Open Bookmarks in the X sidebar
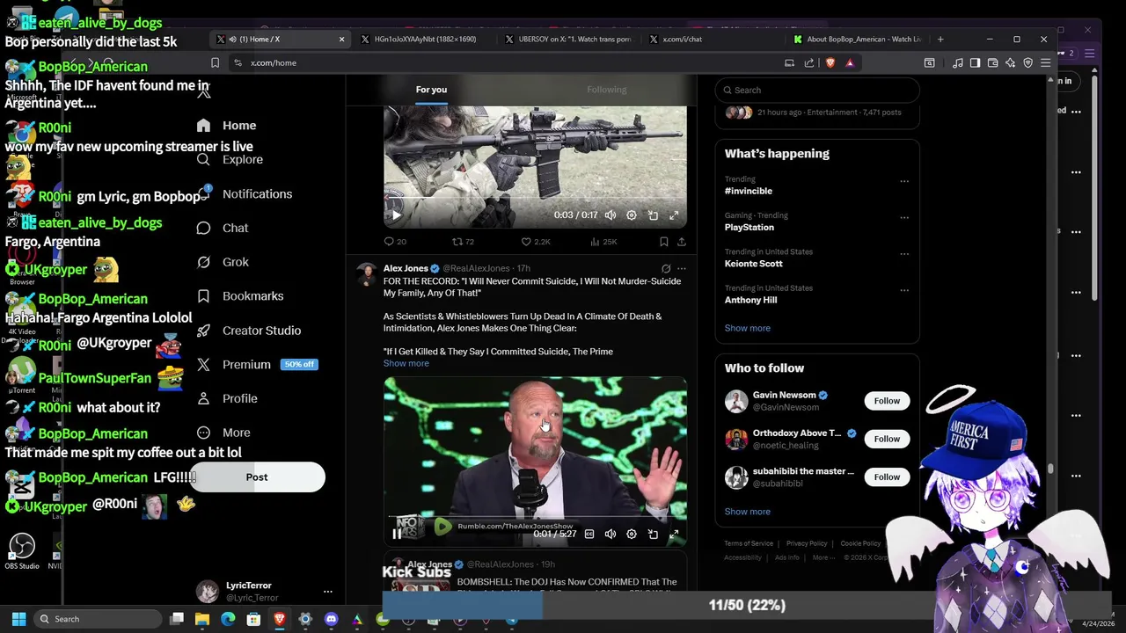This screenshot has height=633, width=1126. click(240, 296)
